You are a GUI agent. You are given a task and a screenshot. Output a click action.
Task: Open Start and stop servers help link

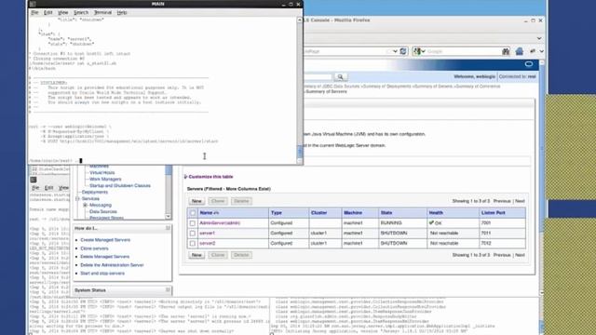pyautogui.click(x=102, y=274)
